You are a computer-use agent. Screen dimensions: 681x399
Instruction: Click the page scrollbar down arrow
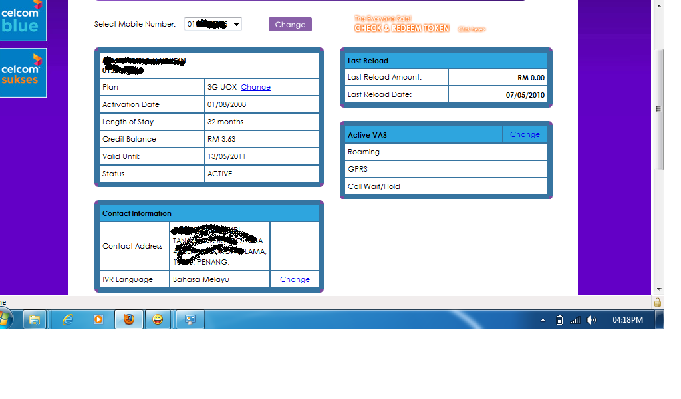659,289
